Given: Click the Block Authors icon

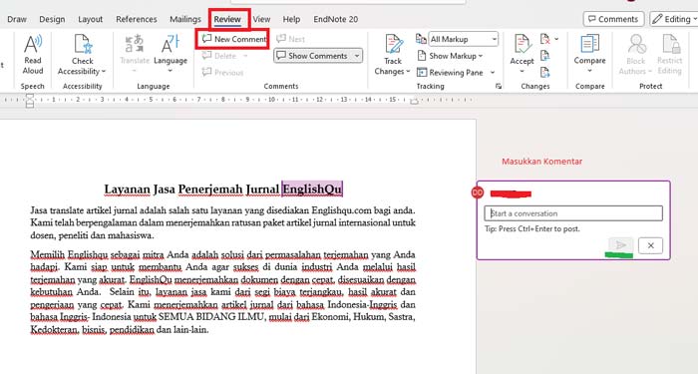Looking at the screenshot, I should click(636, 45).
